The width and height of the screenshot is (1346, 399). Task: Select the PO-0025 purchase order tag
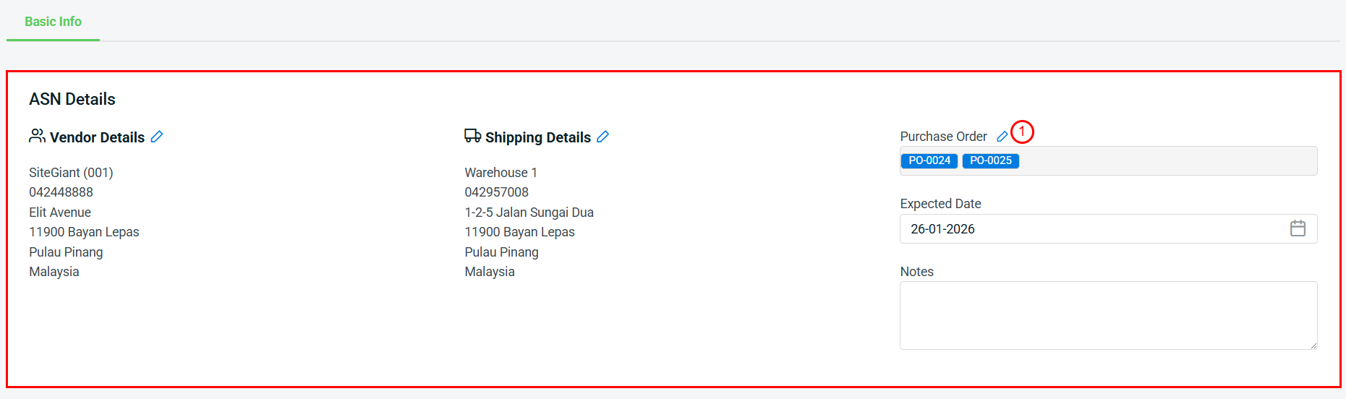[x=990, y=160]
